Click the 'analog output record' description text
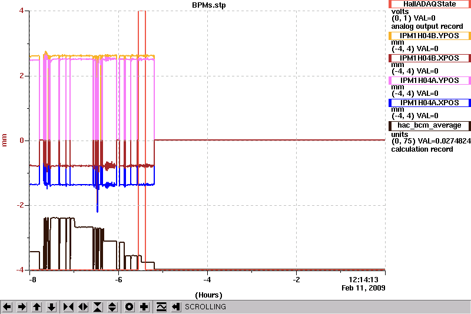This screenshot has height=314, width=471. pos(427,26)
